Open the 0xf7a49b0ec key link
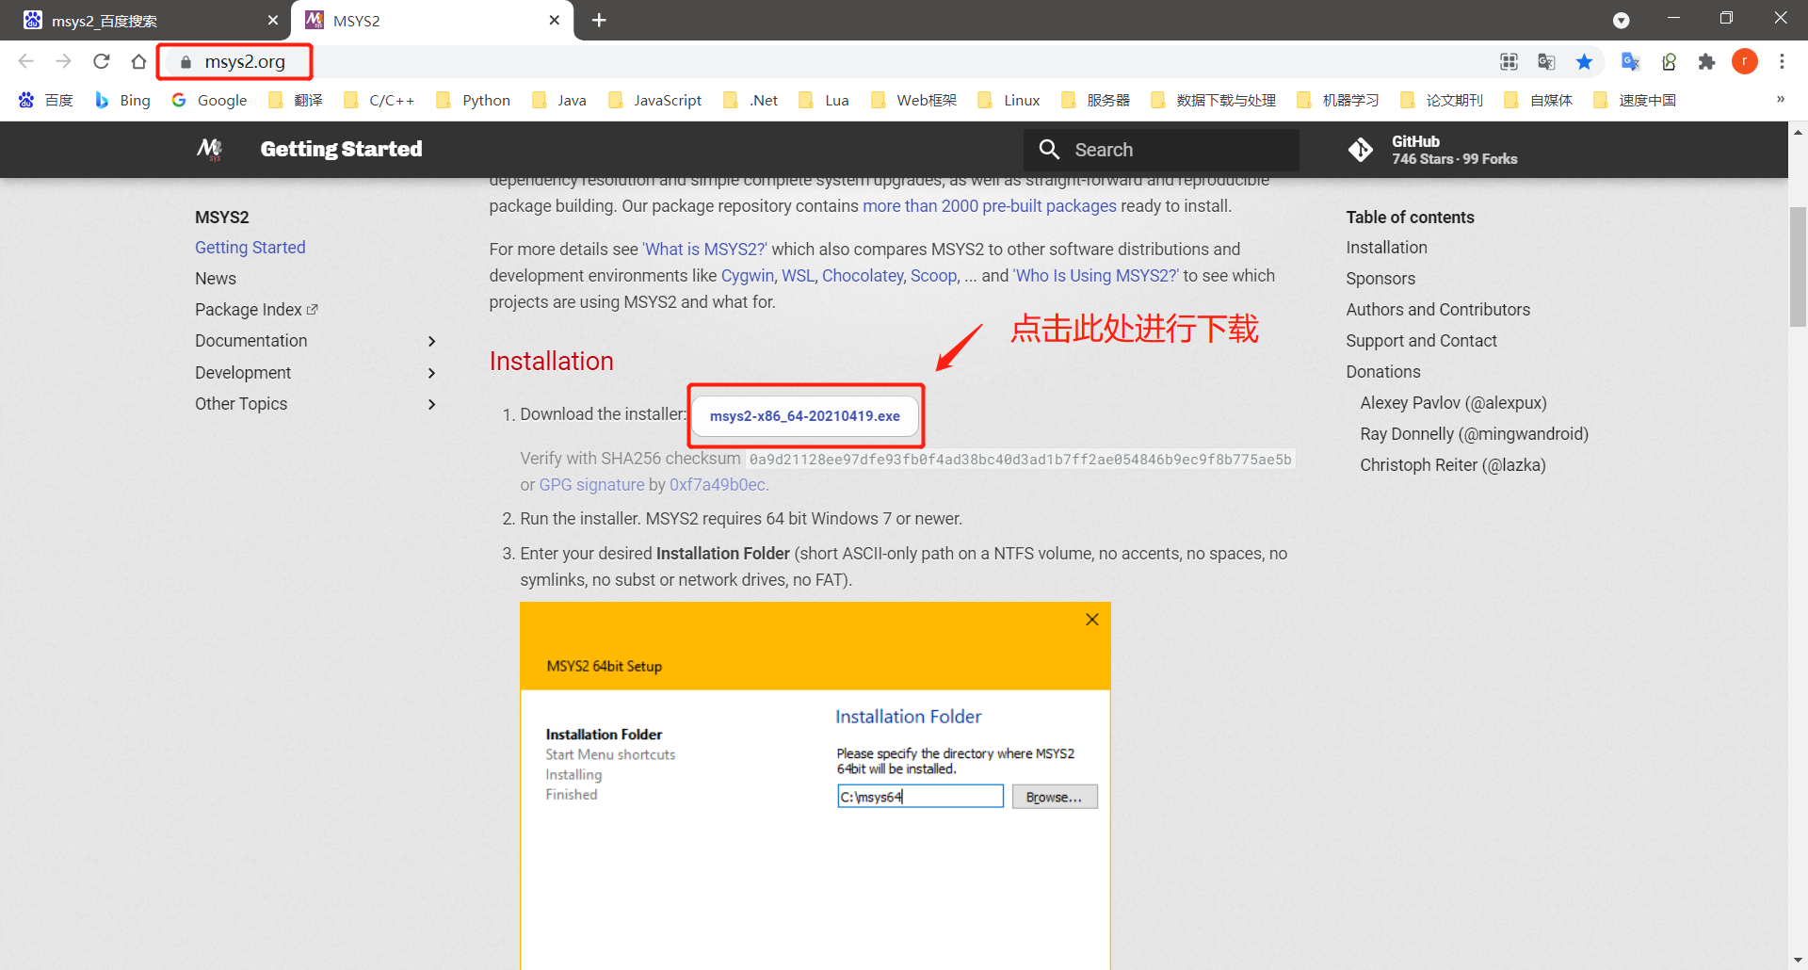 [x=718, y=485]
